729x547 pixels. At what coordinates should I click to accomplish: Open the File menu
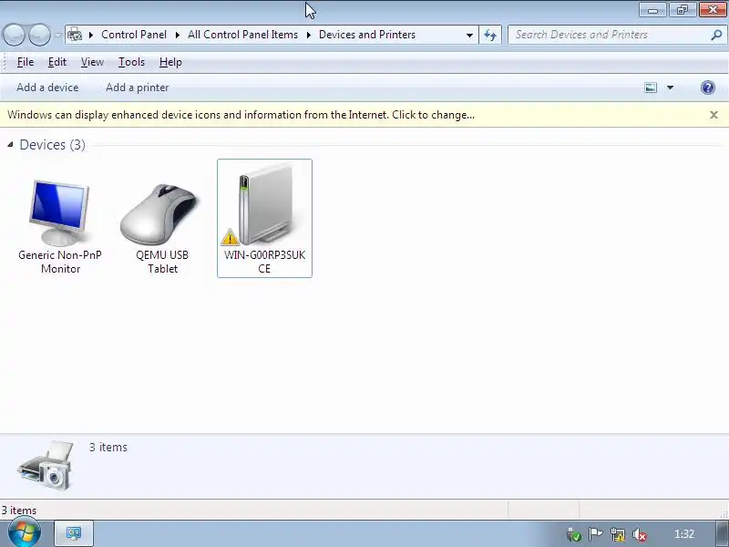coord(26,62)
